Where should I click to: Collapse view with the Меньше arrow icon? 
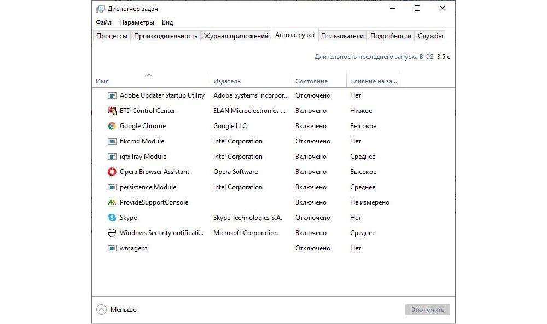tap(101, 309)
